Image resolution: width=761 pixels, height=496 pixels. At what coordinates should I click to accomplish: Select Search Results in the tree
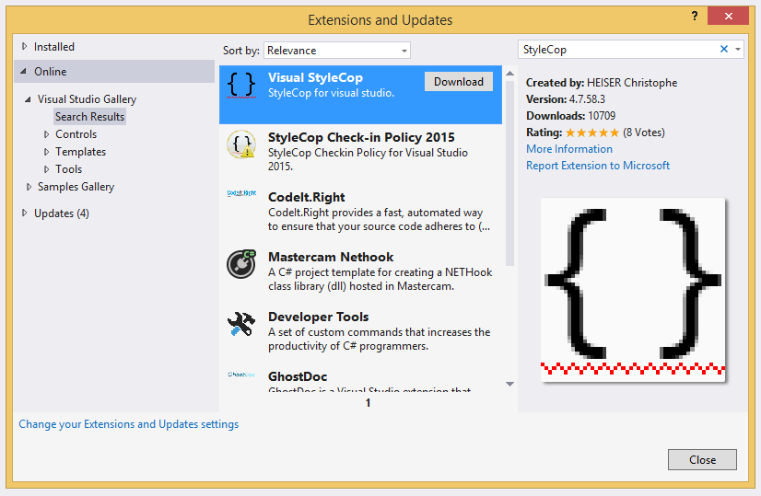tap(89, 117)
